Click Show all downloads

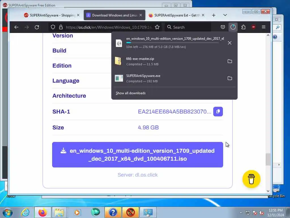click(x=131, y=93)
